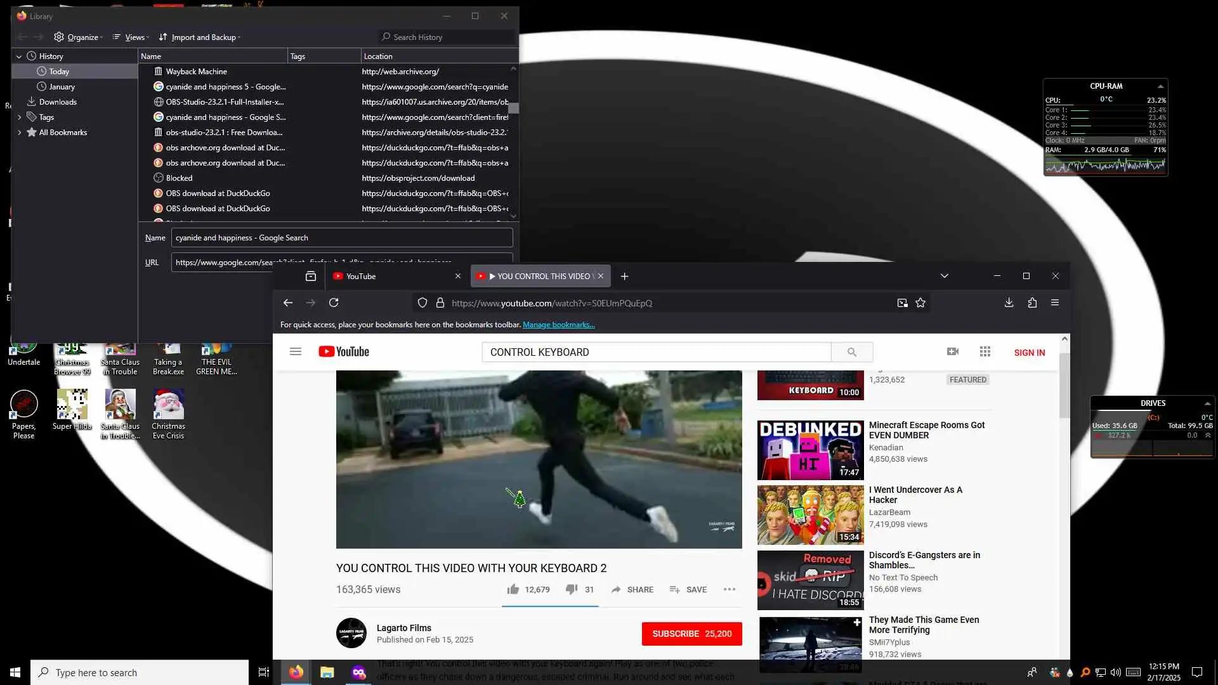The image size is (1218, 685).
Task: Open YouTube apps grid icon
Action: [985, 351]
